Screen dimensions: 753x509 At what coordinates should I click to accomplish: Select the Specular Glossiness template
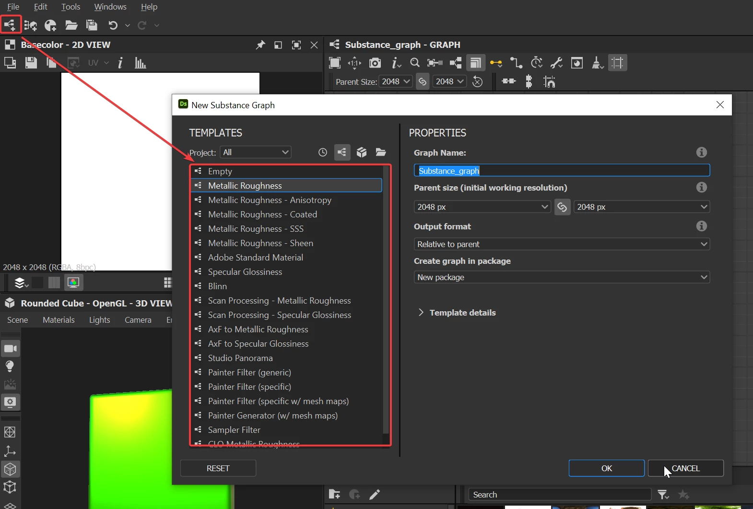click(x=286, y=272)
